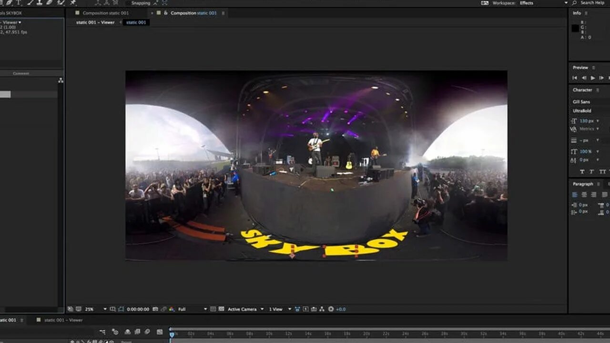The image size is (610, 343).
Task: Show channel and color management settings
Action: (172, 309)
